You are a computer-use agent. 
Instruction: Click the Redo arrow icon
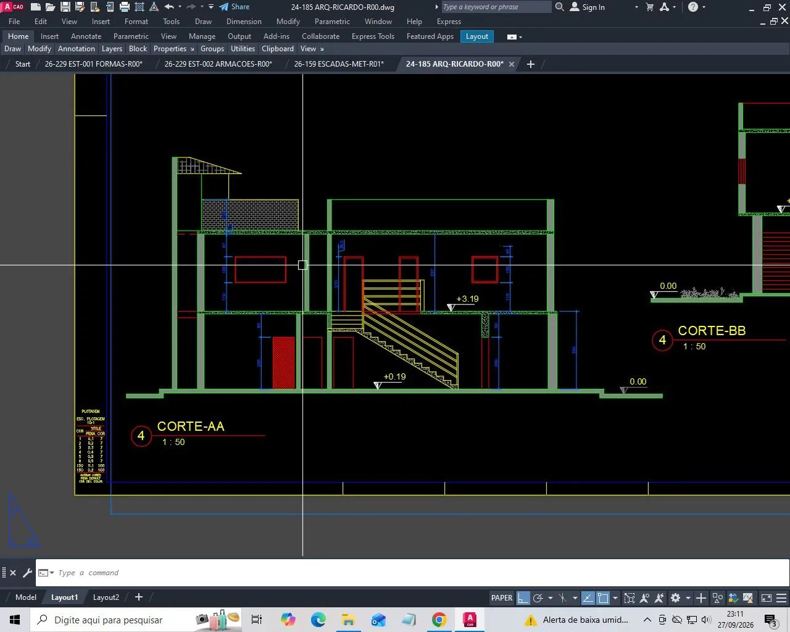[x=191, y=7]
